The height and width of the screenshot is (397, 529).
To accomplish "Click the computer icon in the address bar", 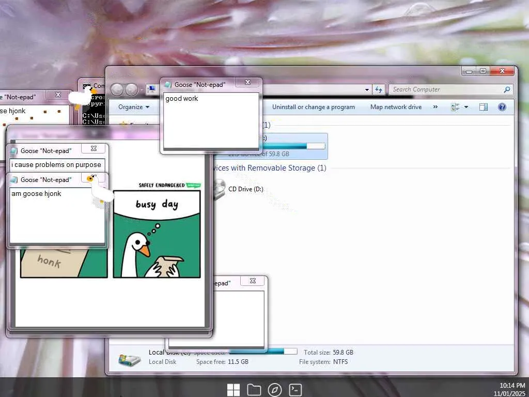I will coord(152,89).
